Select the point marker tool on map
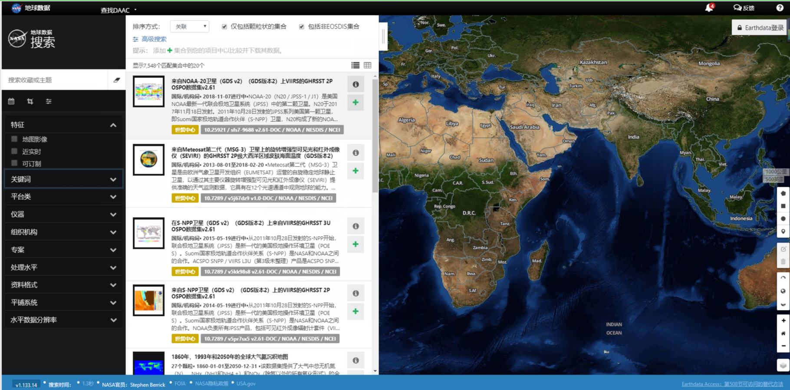This screenshot has width=790, height=390. pyautogui.click(x=783, y=231)
